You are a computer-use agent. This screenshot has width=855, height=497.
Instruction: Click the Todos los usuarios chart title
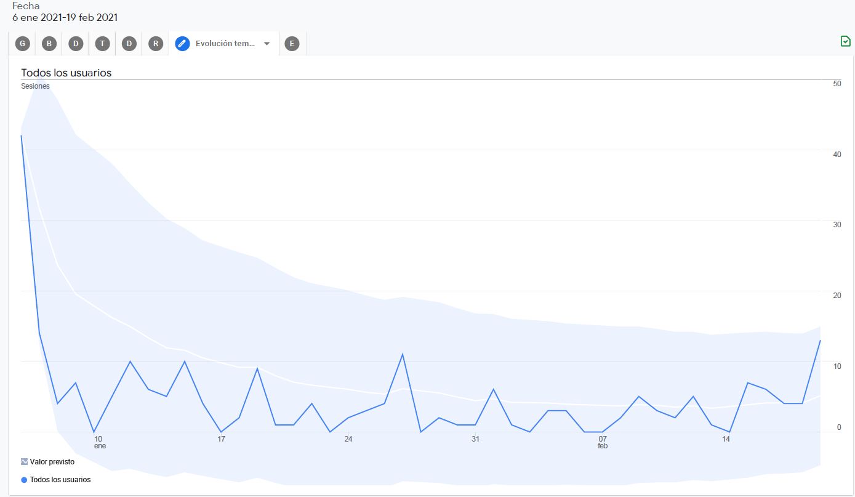coord(66,73)
